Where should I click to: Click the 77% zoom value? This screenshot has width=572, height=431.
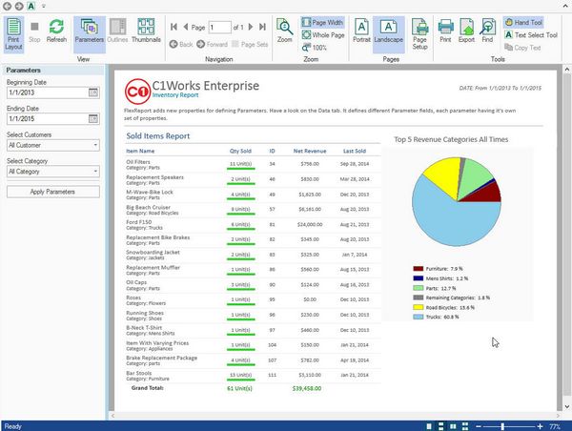point(555,426)
